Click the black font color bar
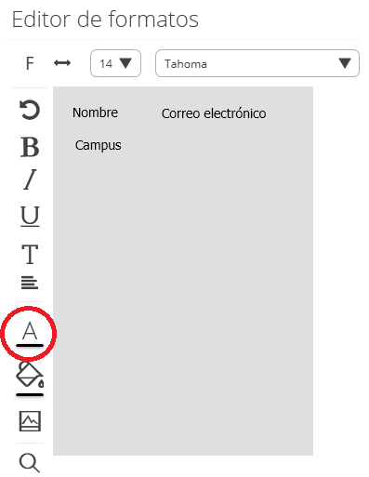Image resolution: width=369 pixels, height=477 pixels. tap(30, 345)
